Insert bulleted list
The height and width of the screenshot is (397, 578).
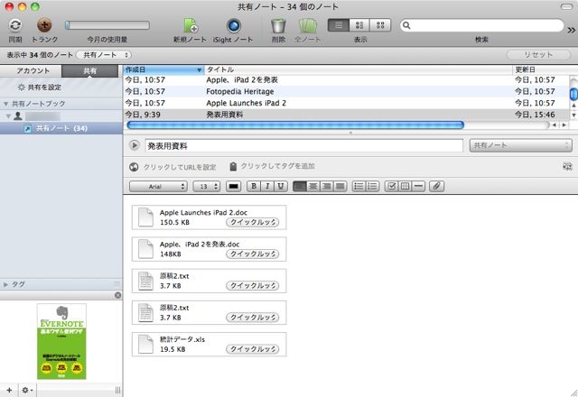coord(359,187)
